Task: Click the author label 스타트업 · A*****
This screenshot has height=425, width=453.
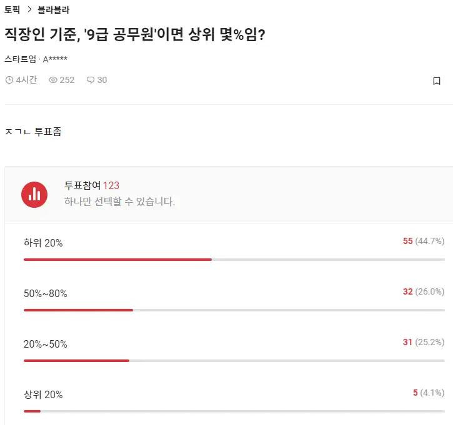Action: [x=36, y=59]
